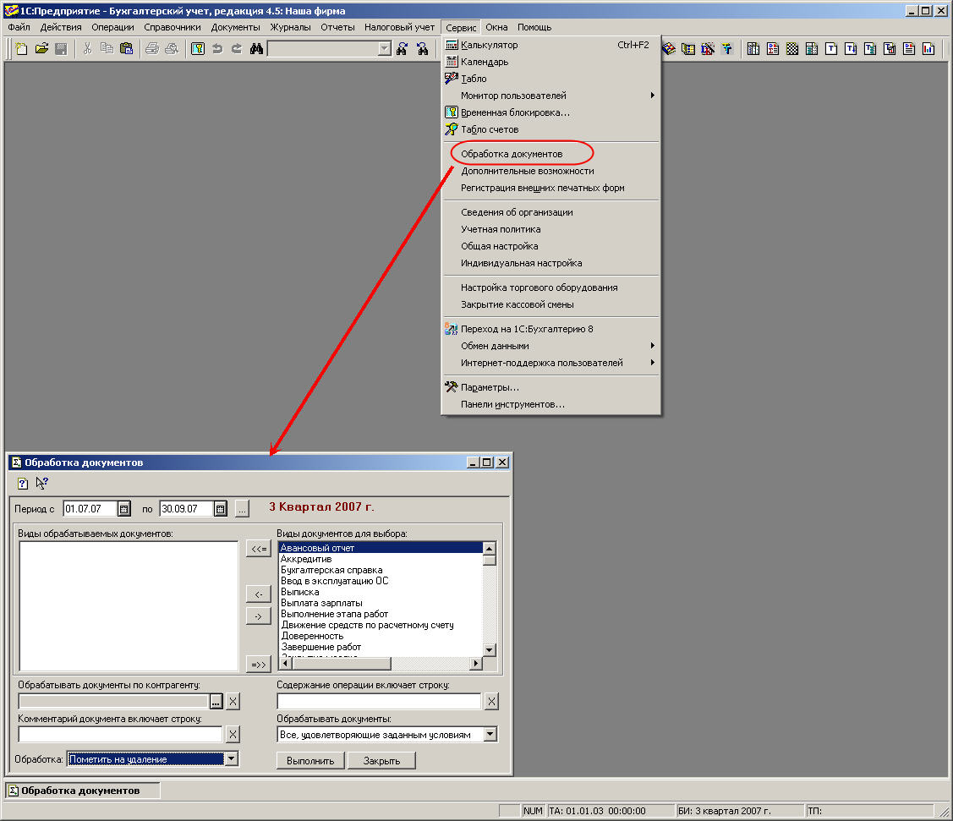
Task: Open the start date calendar picker
Action: coord(124,509)
